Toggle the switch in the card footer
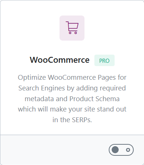The width and height of the screenshot is (144, 165). [x=121, y=150]
